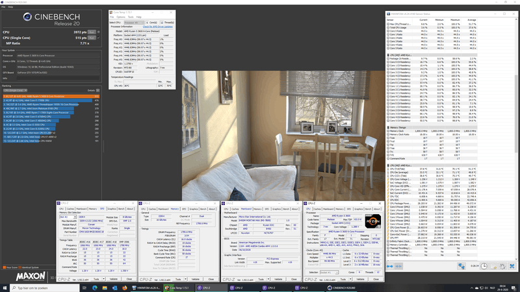Screen dimensions: 520x292
Task: Launch Firefox from the taskbar
Action: (x=124, y=287)
